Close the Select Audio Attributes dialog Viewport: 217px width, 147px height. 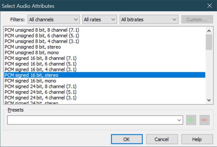pyautogui.click(x=209, y=6)
